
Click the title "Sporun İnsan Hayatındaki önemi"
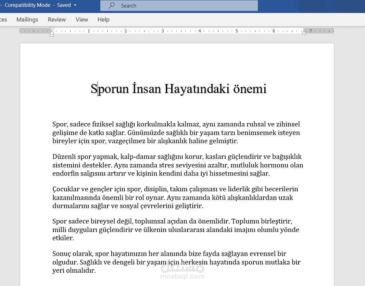click(x=178, y=88)
